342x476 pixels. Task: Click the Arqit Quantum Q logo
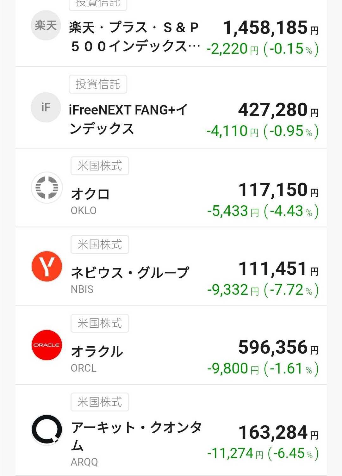(47, 430)
